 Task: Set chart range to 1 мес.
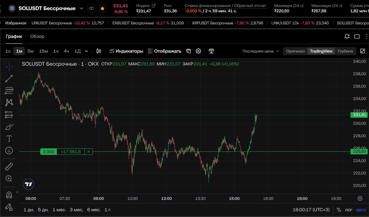[59, 210]
